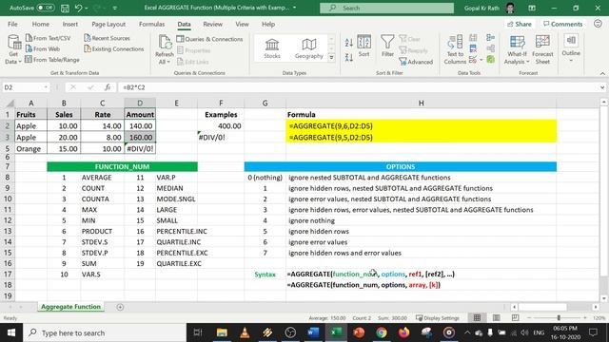Viewport: 609px width, 342px height.
Task: Click the smiley feedback icon
Action: [598, 24]
